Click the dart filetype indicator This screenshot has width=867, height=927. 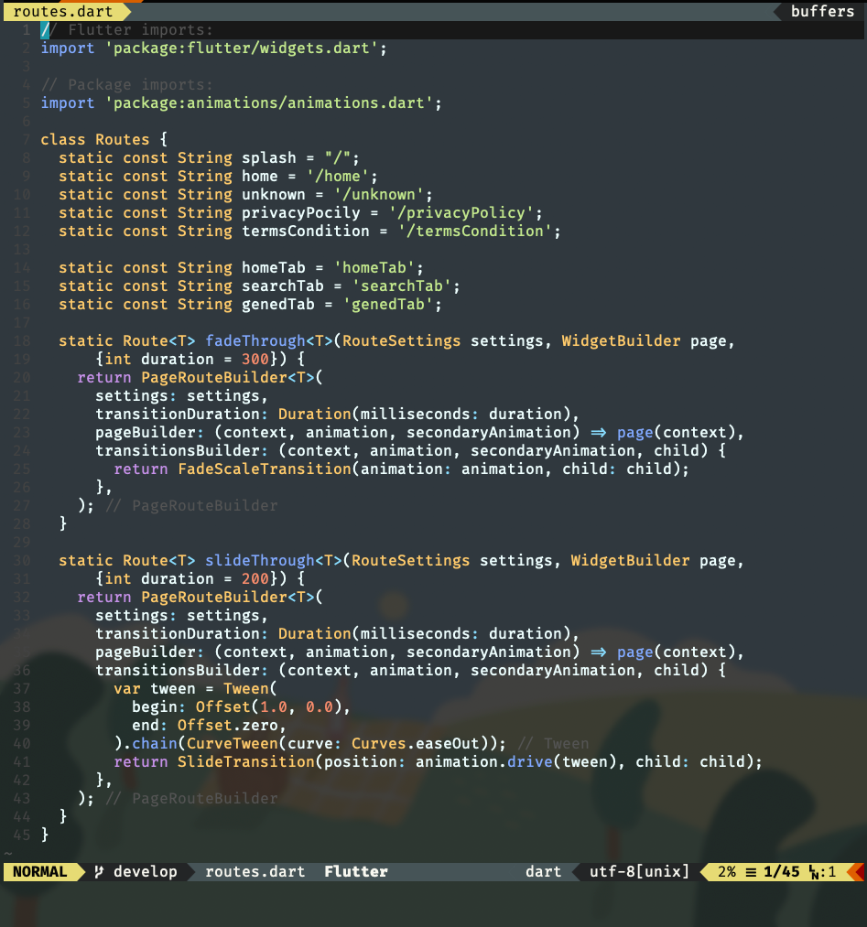coord(543,871)
